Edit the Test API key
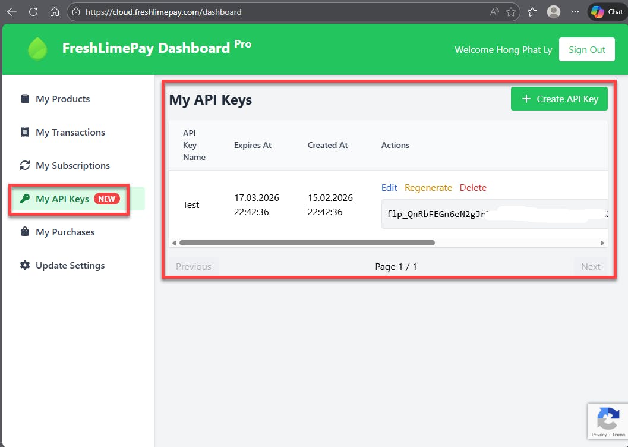Image resolution: width=628 pixels, height=447 pixels. tap(389, 187)
